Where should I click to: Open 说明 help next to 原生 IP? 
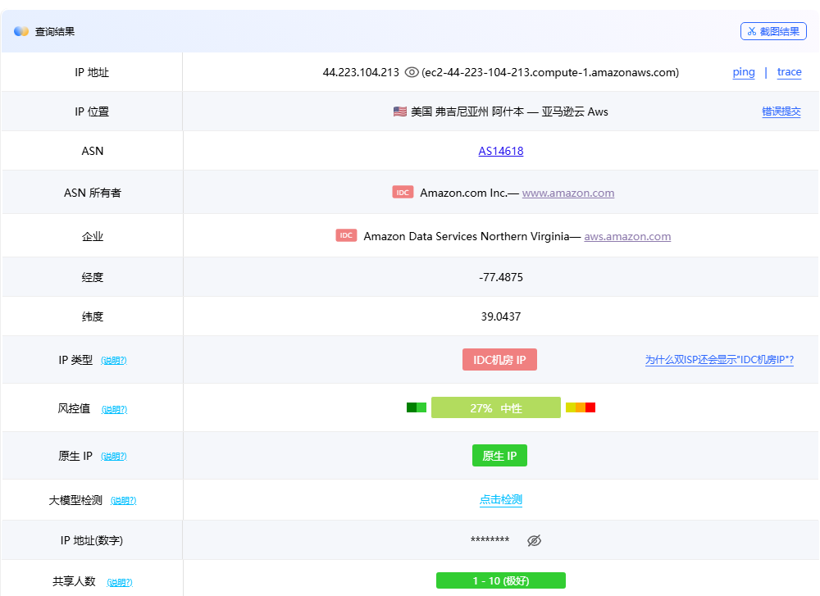[x=114, y=457]
